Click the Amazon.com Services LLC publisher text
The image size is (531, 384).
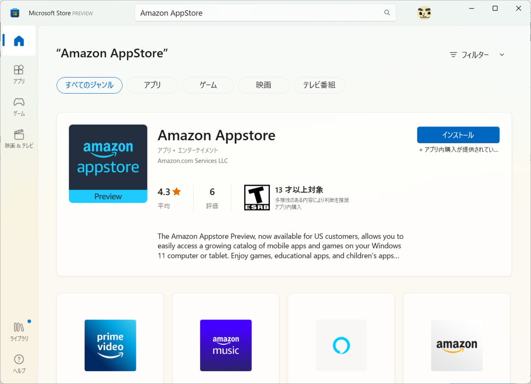tap(192, 161)
